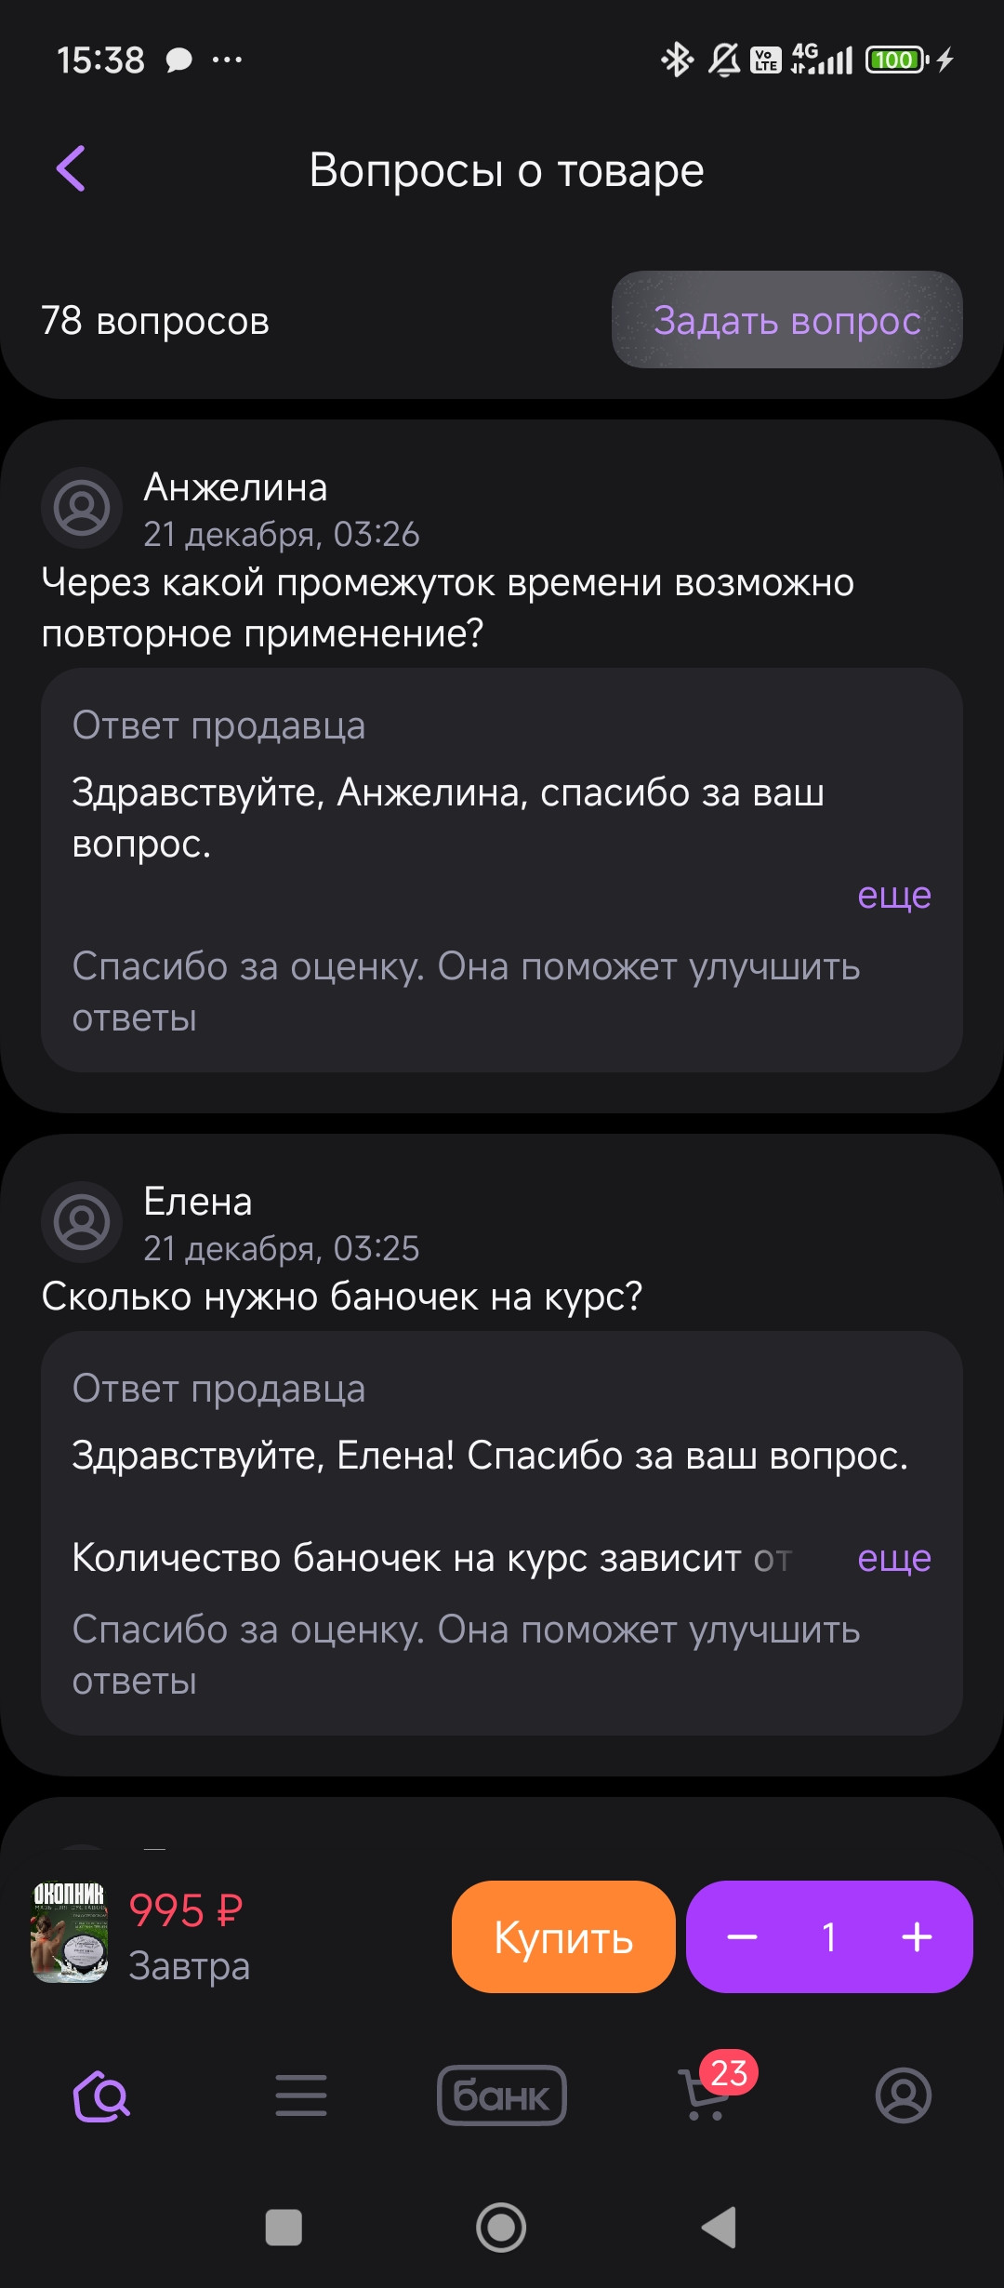The image size is (1004, 2288).
Task: Open the catalog menu tab
Action: click(x=301, y=2096)
